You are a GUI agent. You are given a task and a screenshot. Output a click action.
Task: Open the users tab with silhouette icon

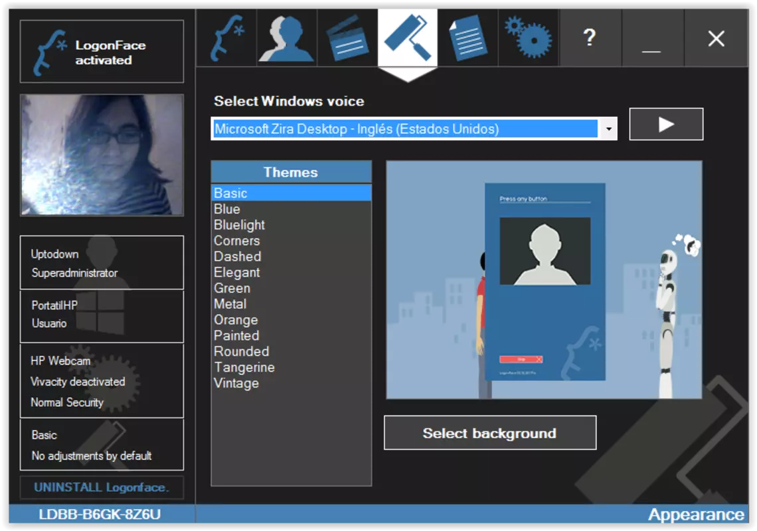[287, 38]
